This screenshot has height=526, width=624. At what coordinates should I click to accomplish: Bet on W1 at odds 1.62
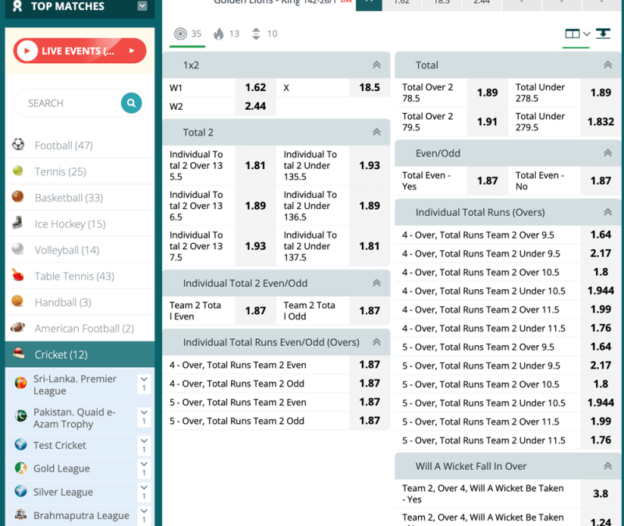coord(255,87)
